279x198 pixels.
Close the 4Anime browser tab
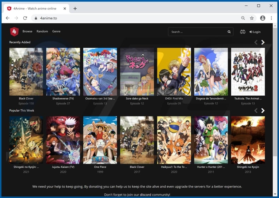pyautogui.click(x=65, y=8)
